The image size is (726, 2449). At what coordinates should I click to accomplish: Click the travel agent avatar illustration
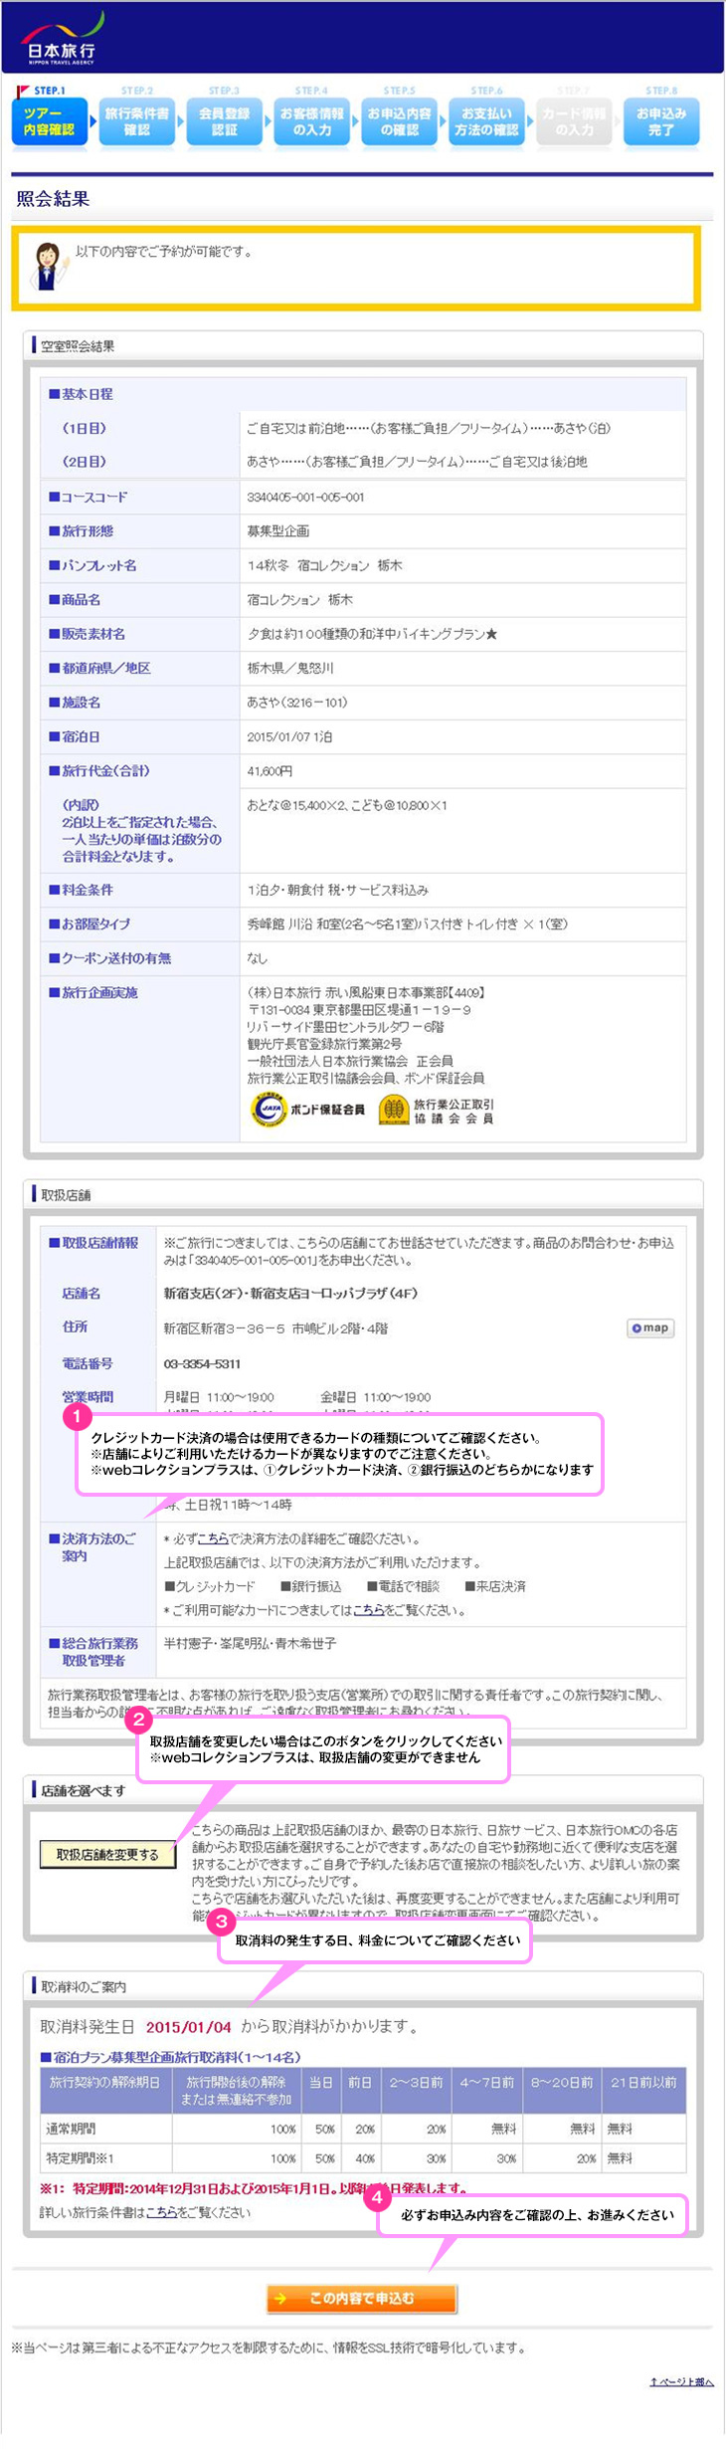pos(48,266)
